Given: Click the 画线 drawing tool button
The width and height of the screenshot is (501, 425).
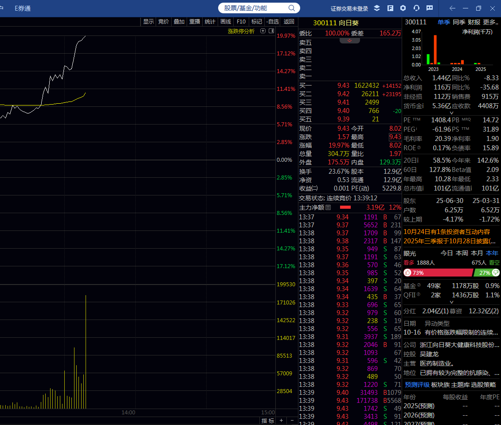Looking at the screenshot, I should click(226, 21).
